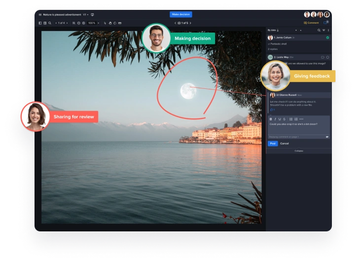Open the V.1 version dropdown
This screenshot has height=261, width=360.
point(85,15)
